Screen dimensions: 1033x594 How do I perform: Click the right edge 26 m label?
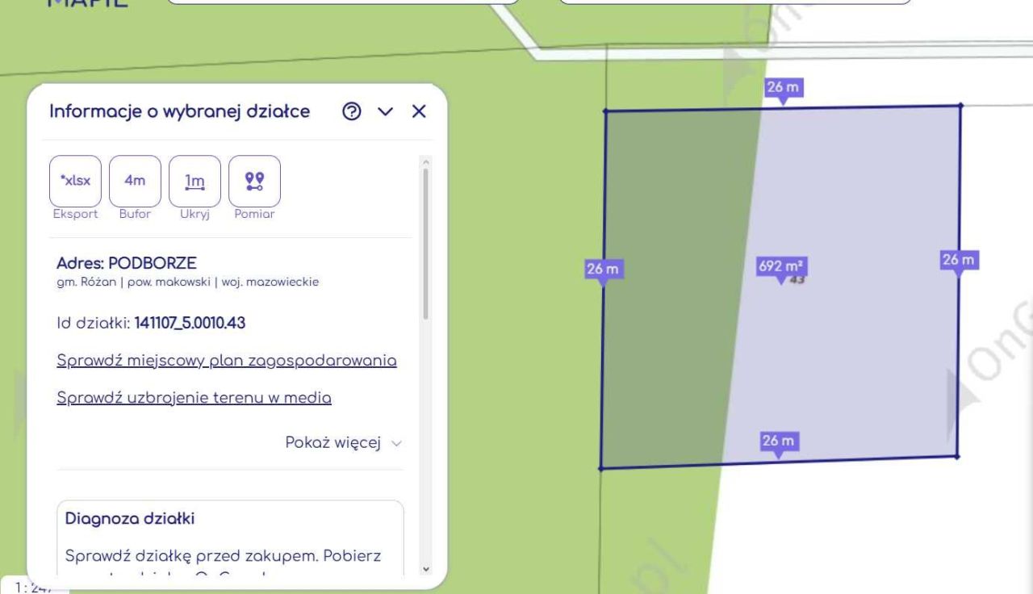coord(960,260)
